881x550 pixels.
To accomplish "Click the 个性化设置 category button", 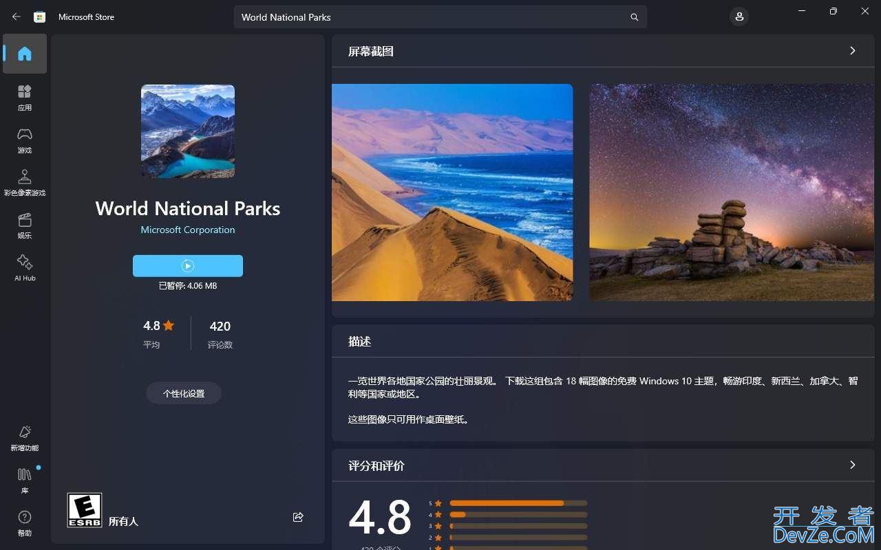I will tap(184, 393).
